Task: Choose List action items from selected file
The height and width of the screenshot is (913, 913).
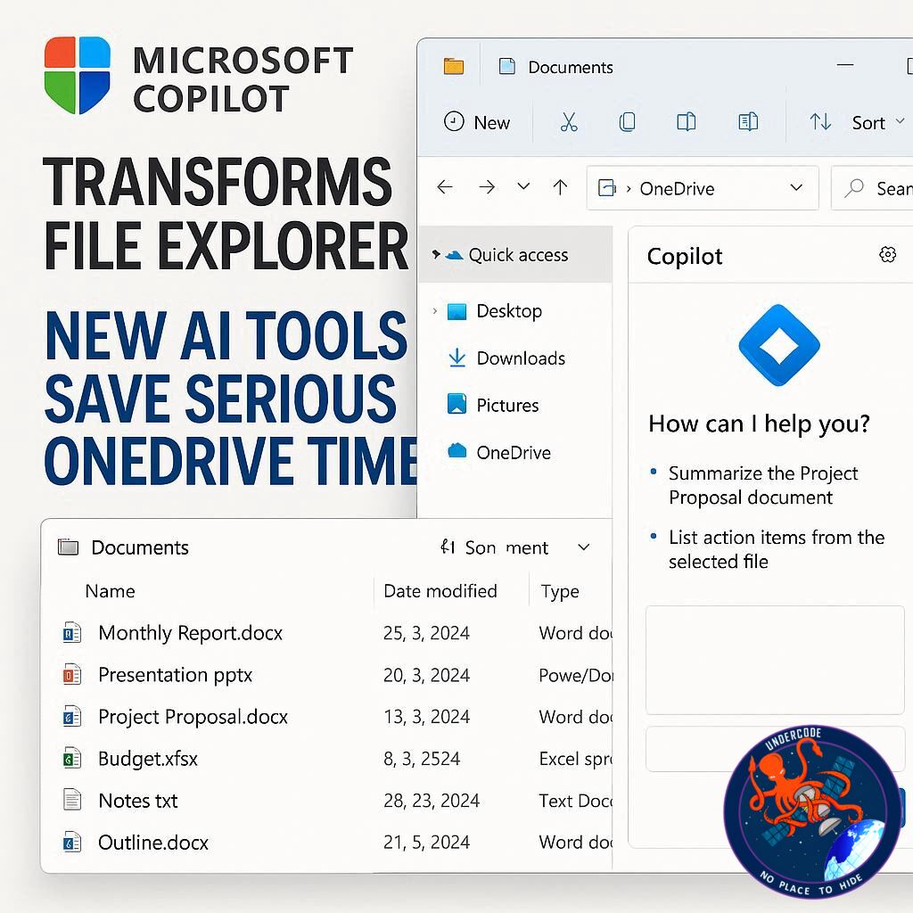Action: [x=777, y=549]
